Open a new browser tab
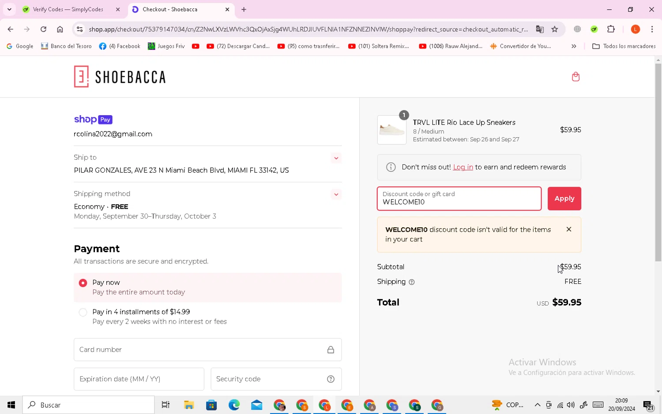This screenshot has height=414, width=662. (244, 9)
